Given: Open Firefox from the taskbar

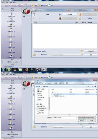Looking at the screenshot, I should click(26, 70).
